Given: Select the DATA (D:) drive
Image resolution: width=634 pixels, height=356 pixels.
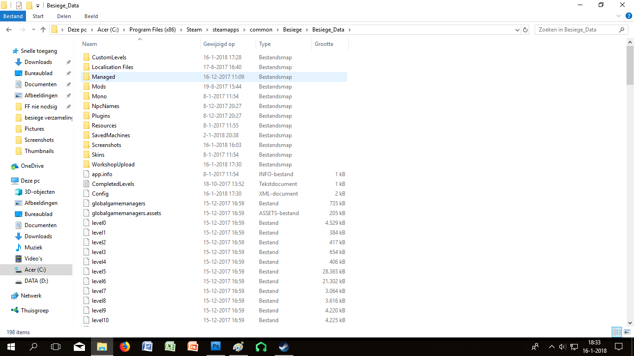Looking at the screenshot, I should pos(36,281).
